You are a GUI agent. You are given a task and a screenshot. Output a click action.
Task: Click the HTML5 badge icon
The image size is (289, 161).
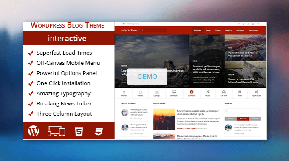(79, 131)
